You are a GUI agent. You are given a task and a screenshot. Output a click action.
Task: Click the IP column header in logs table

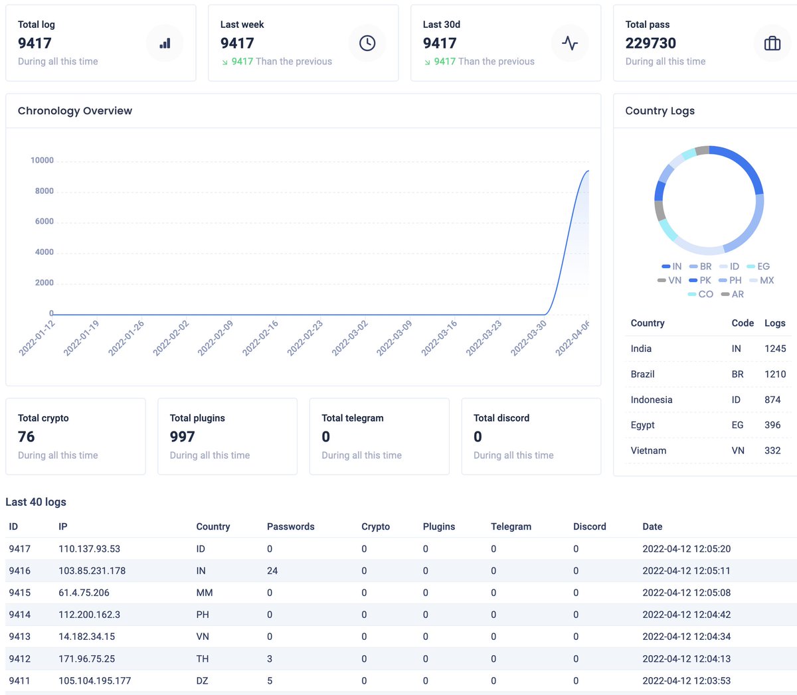click(x=63, y=526)
